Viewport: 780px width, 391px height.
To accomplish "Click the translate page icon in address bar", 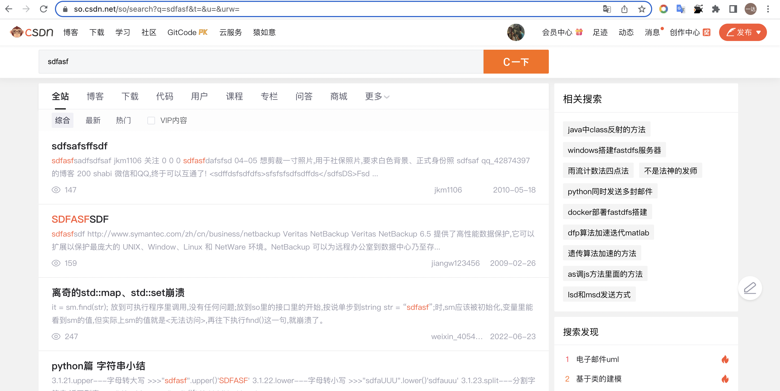I will point(607,9).
